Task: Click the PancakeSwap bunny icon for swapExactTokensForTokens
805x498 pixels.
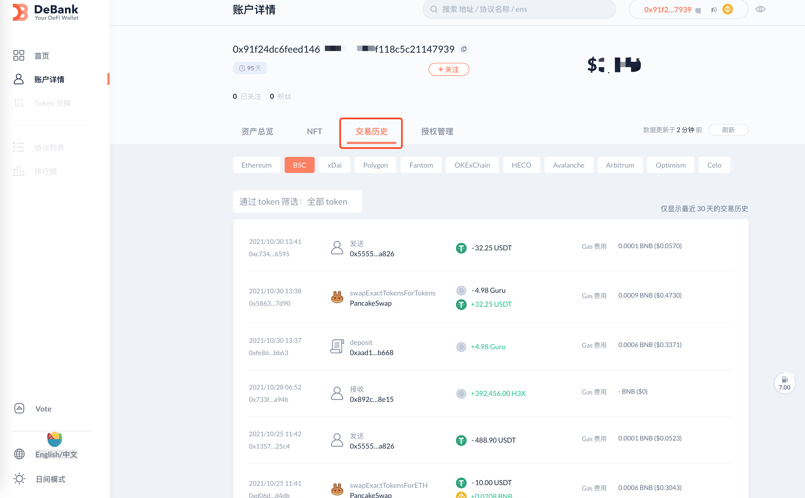Action: [x=337, y=297]
